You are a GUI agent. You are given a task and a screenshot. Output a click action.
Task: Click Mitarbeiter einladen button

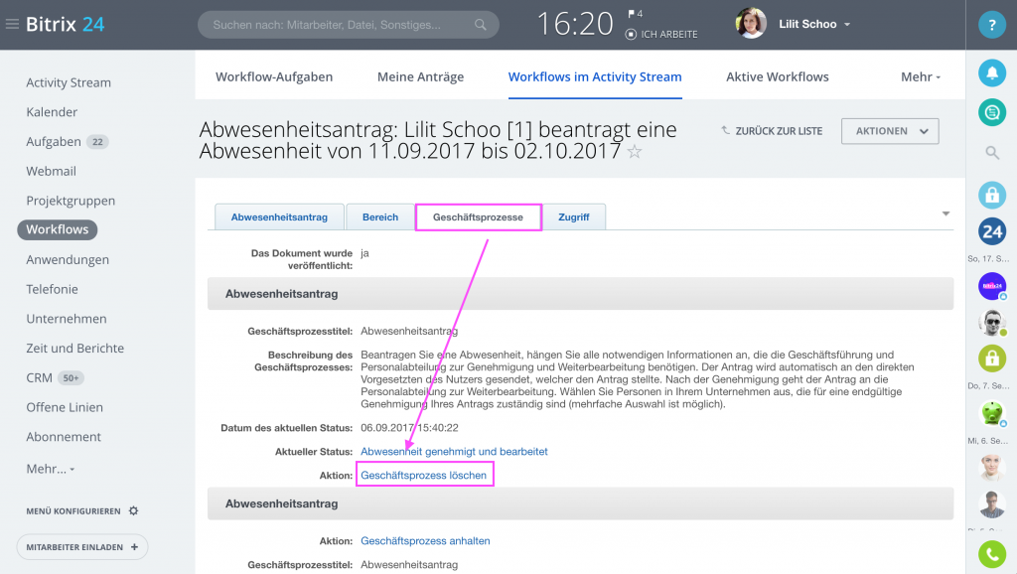(x=82, y=547)
